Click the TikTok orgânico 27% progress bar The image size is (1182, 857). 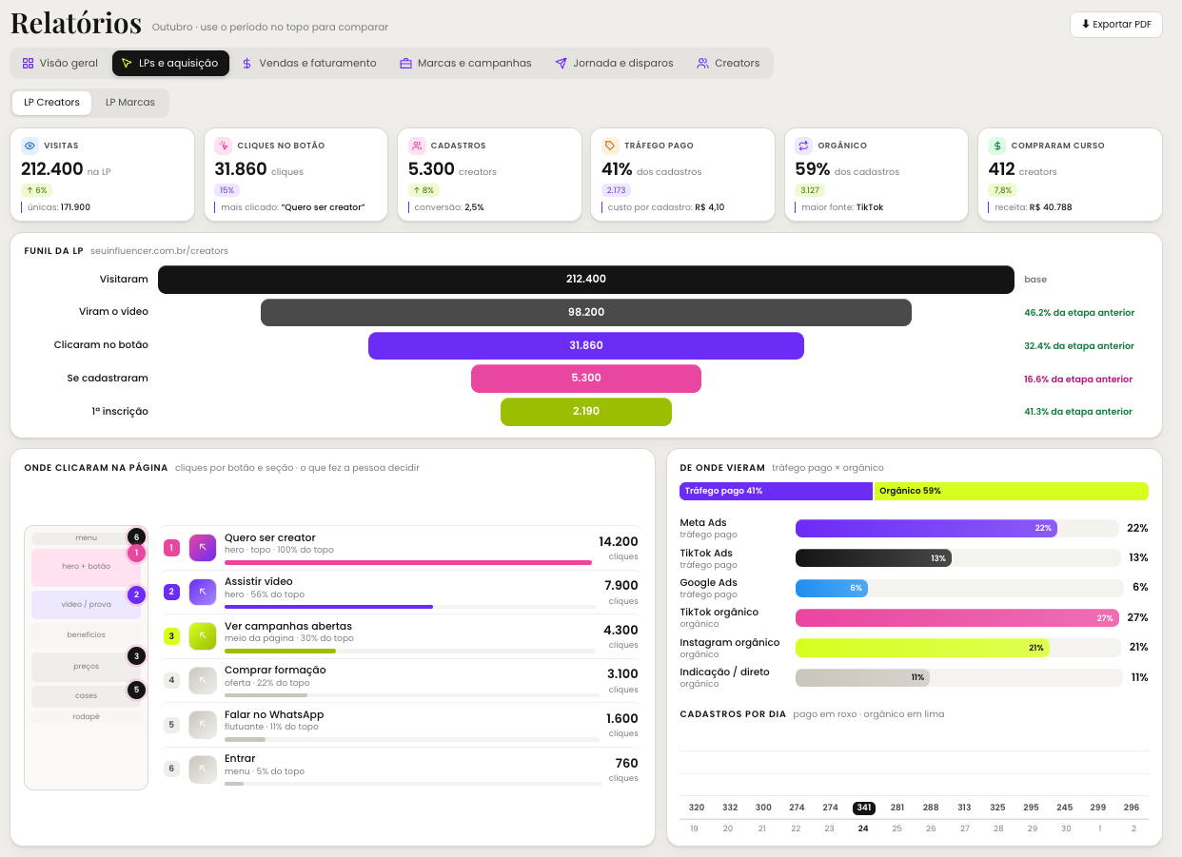[x=956, y=618]
